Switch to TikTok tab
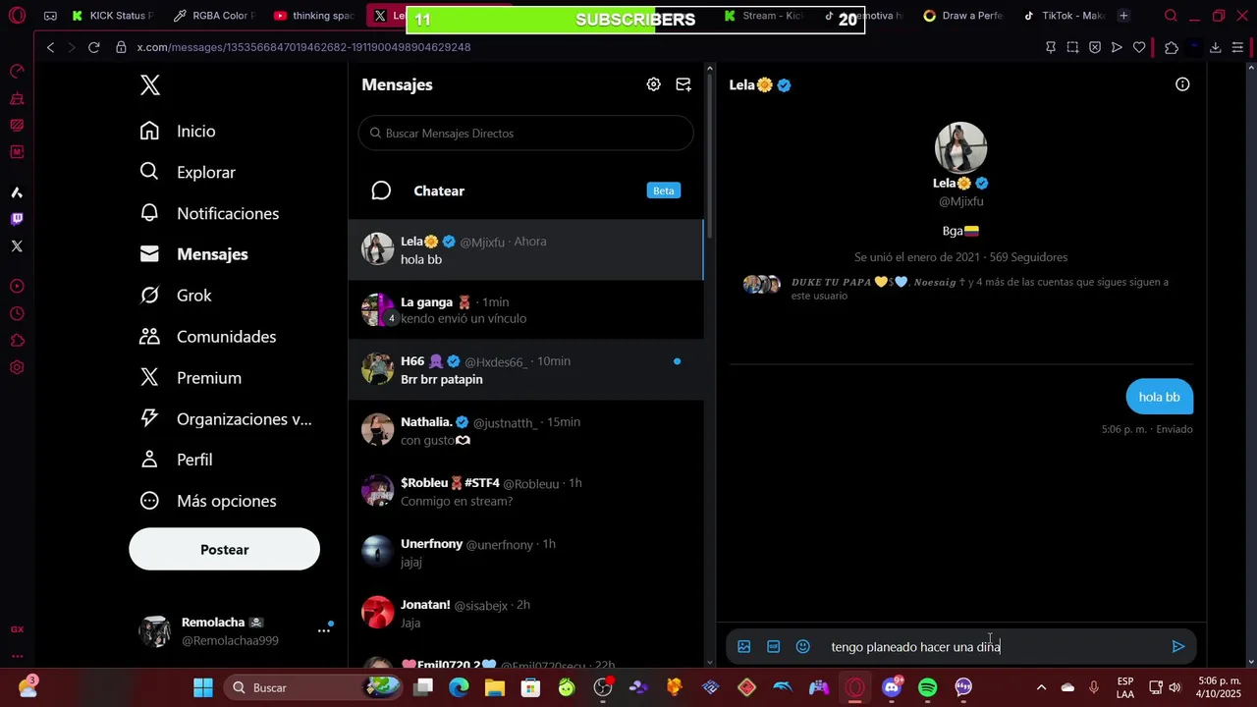 tap(1064, 16)
